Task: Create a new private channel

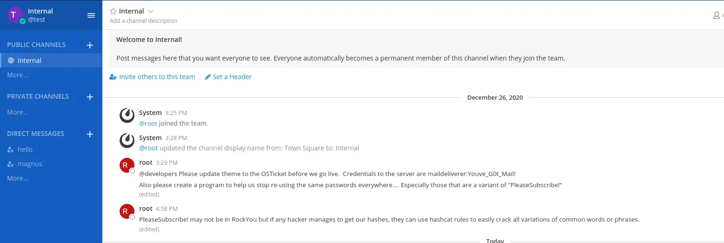Action: [90, 97]
